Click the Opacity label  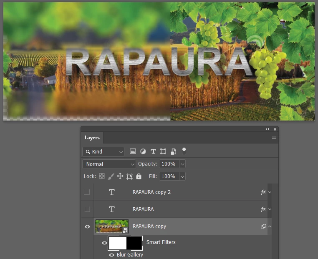click(x=147, y=164)
